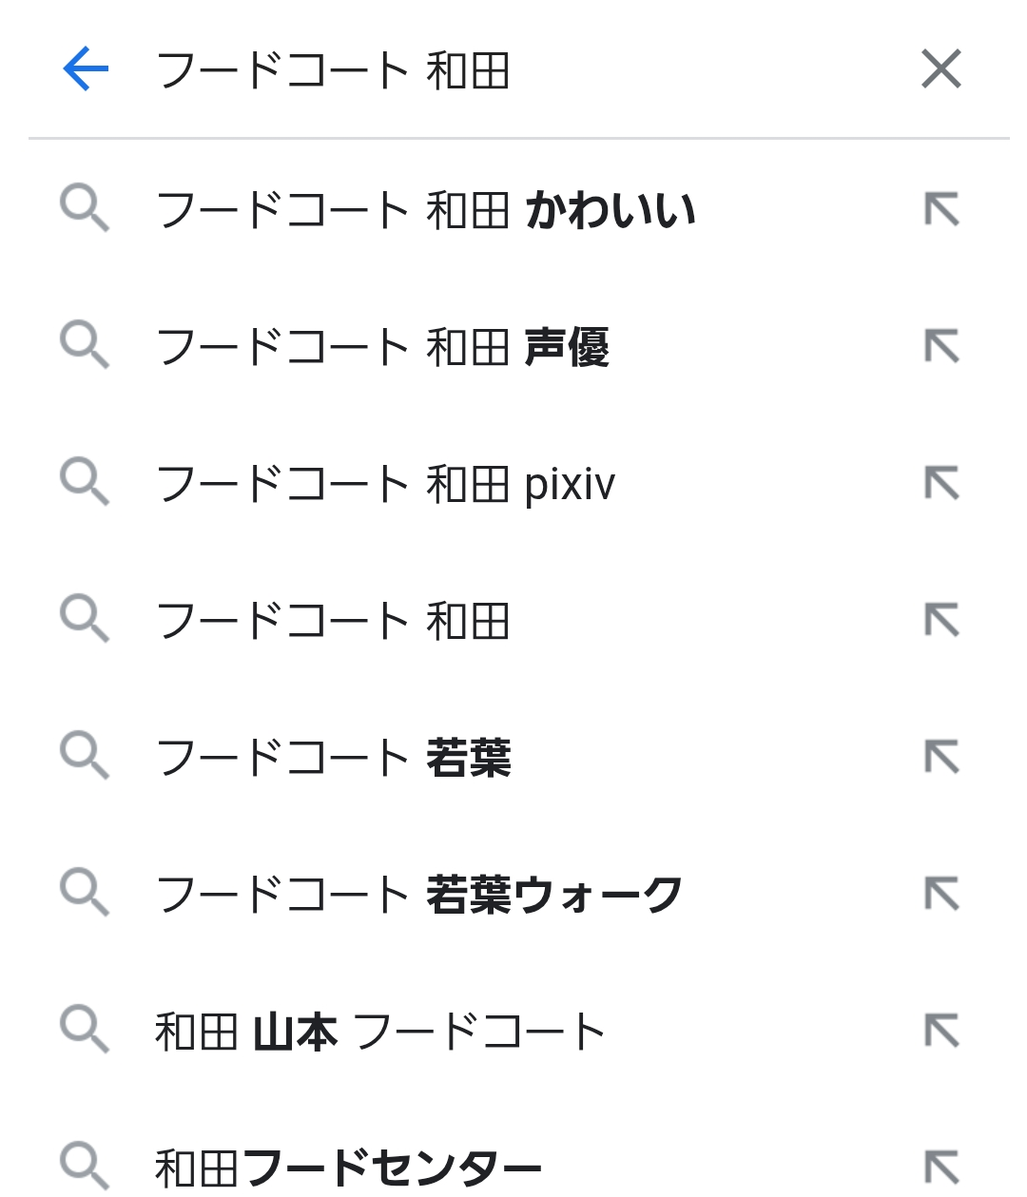
Task: Clear the search text with X
Action: tap(941, 69)
